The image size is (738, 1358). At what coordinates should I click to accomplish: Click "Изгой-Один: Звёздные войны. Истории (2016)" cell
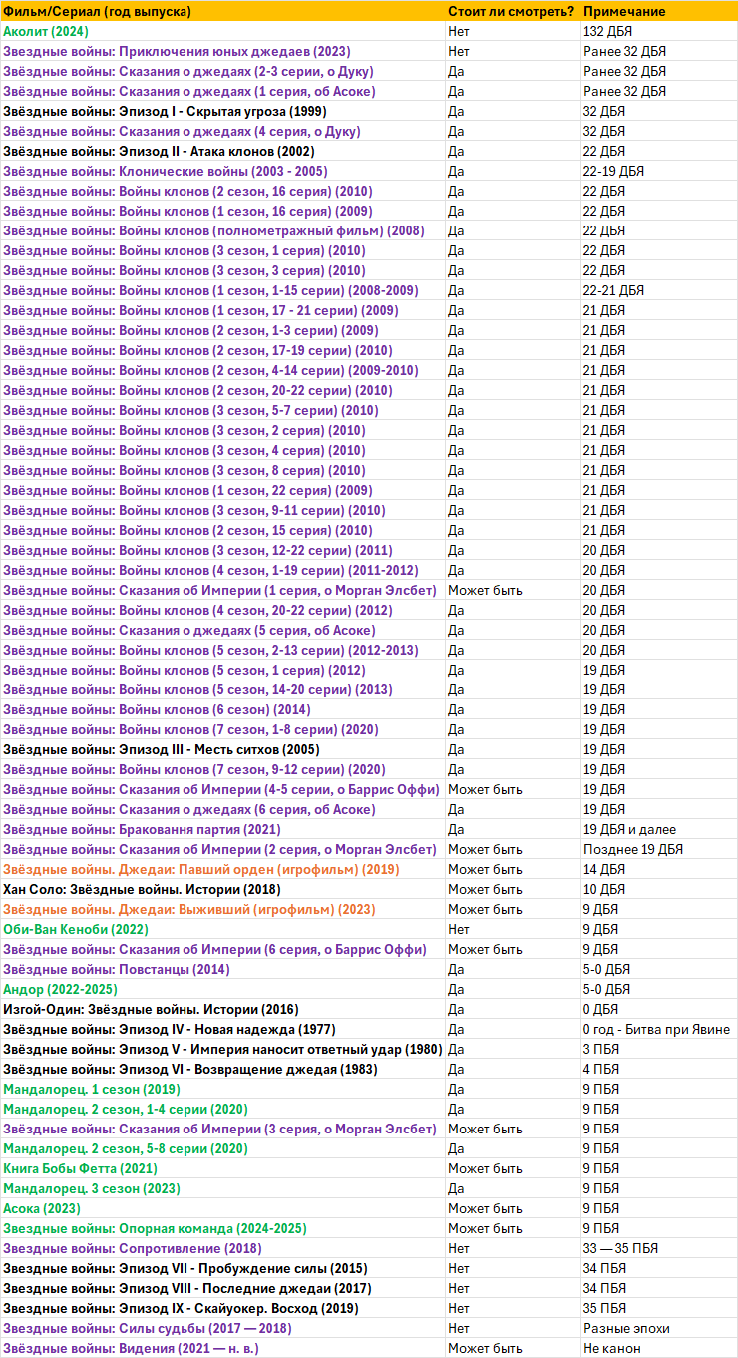(x=151, y=1009)
